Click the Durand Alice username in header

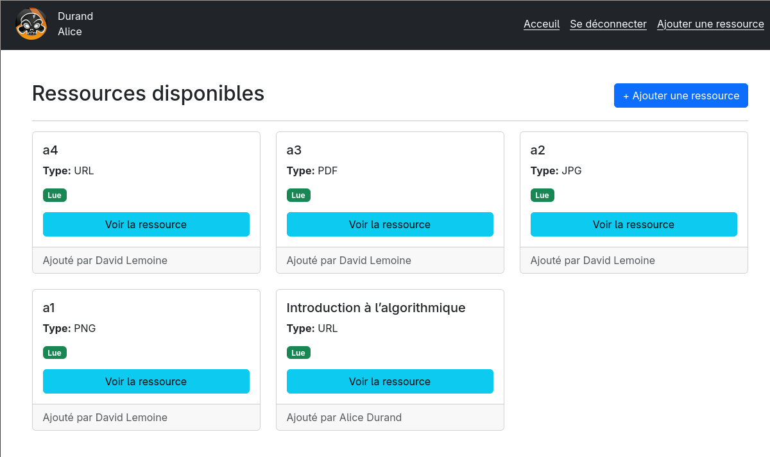click(x=75, y=24)
